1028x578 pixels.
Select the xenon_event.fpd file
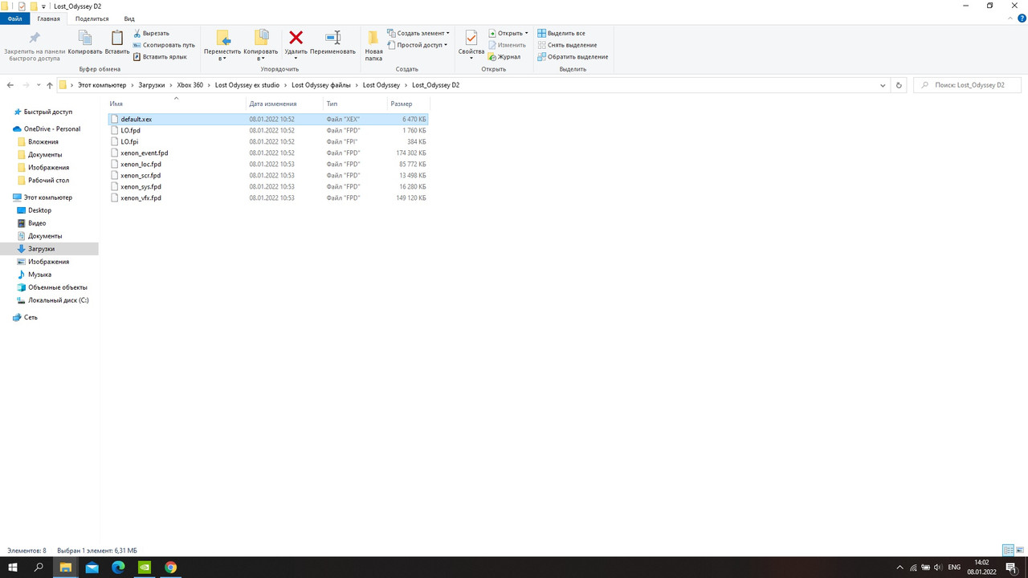(x=268, y=153)
